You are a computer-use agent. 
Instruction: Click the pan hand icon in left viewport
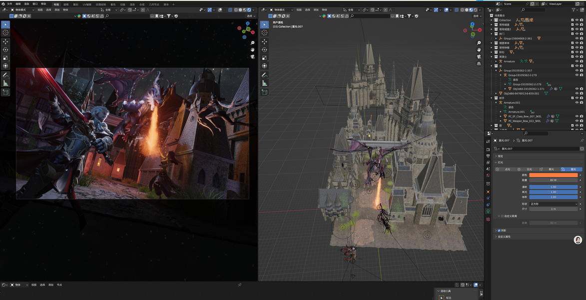pyautogui.click(x=253, y=50)
